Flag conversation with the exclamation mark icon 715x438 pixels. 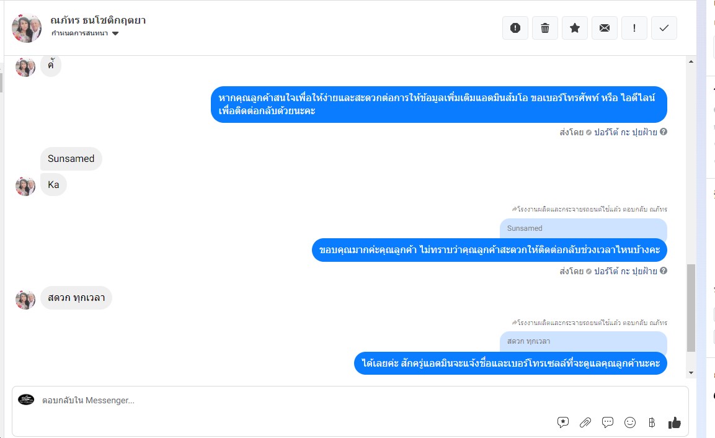pyautogui.click(x=634, y=28)
